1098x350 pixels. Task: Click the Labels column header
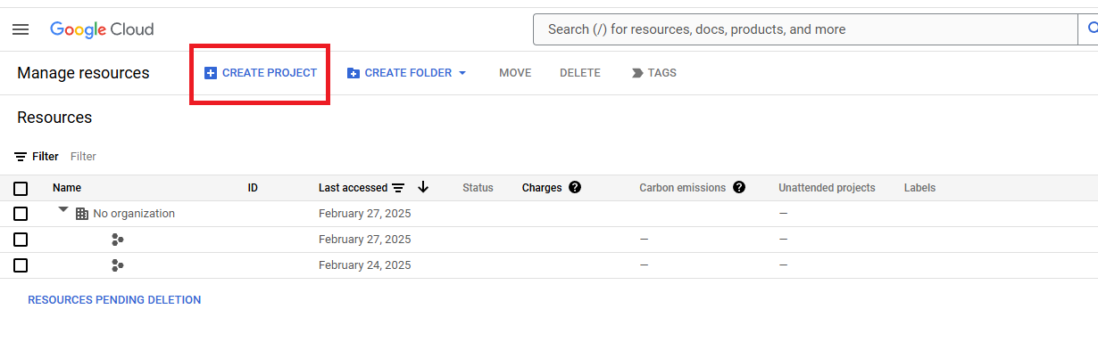coord(919,188)
